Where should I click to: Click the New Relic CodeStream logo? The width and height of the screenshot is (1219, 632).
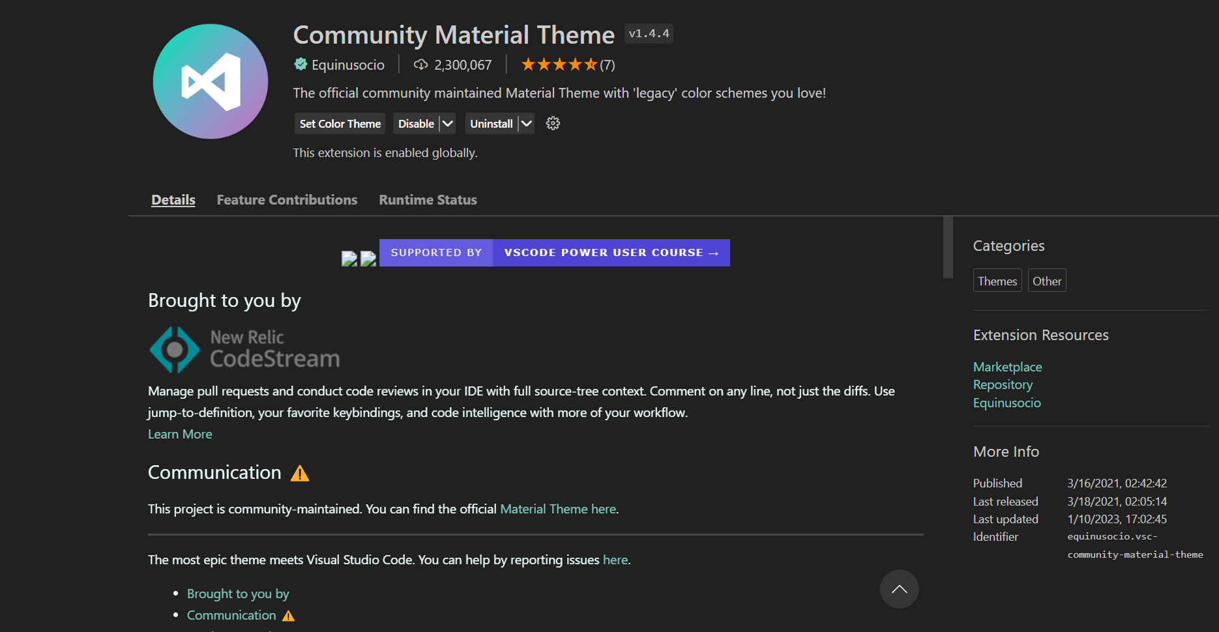pos(244,350)
